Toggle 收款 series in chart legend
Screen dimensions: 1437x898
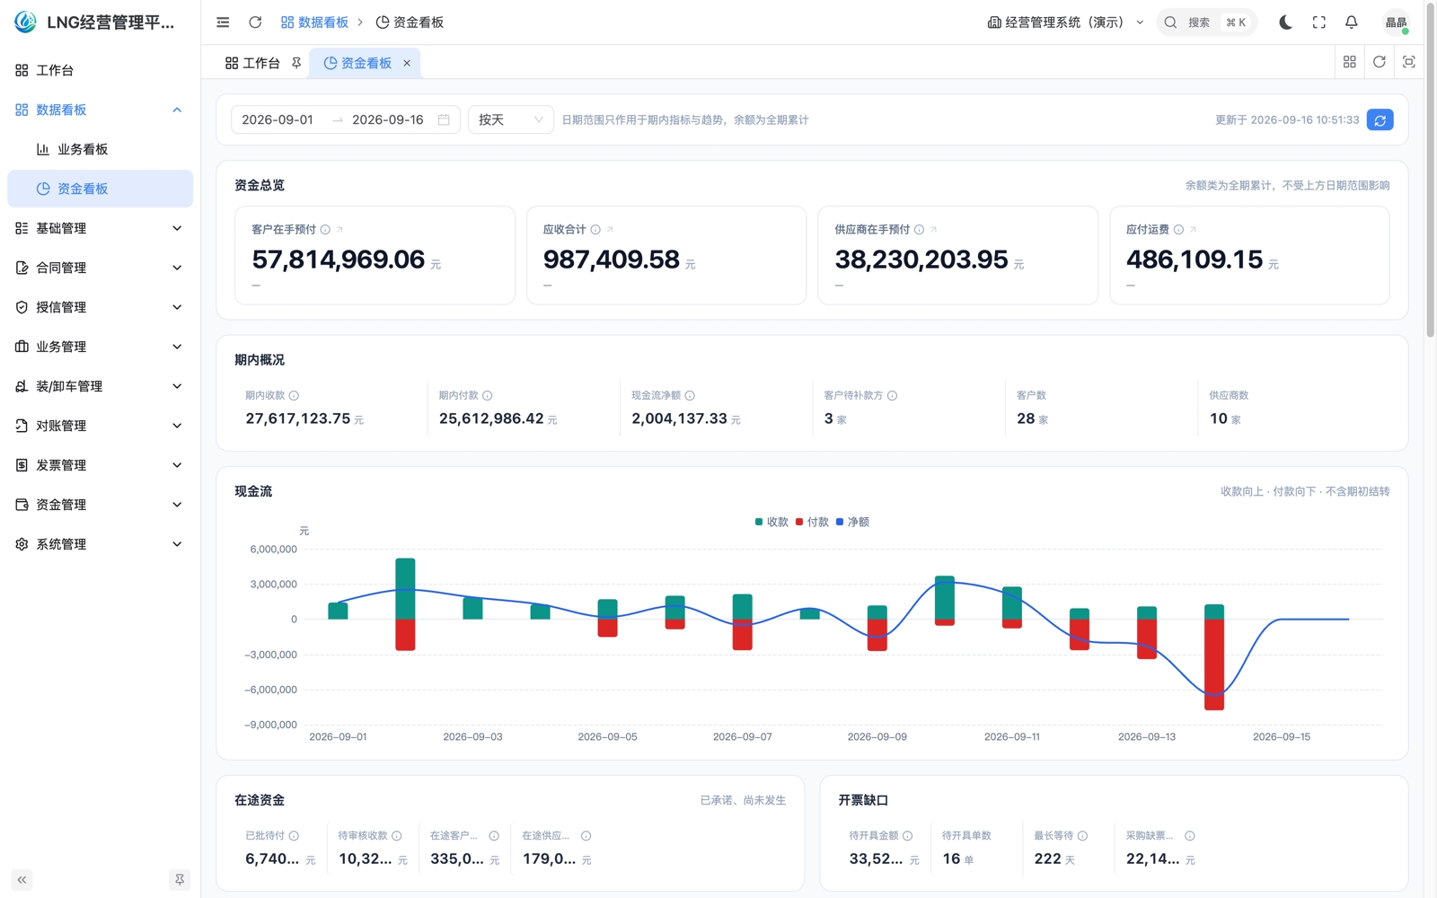click(x=771, y=522)
